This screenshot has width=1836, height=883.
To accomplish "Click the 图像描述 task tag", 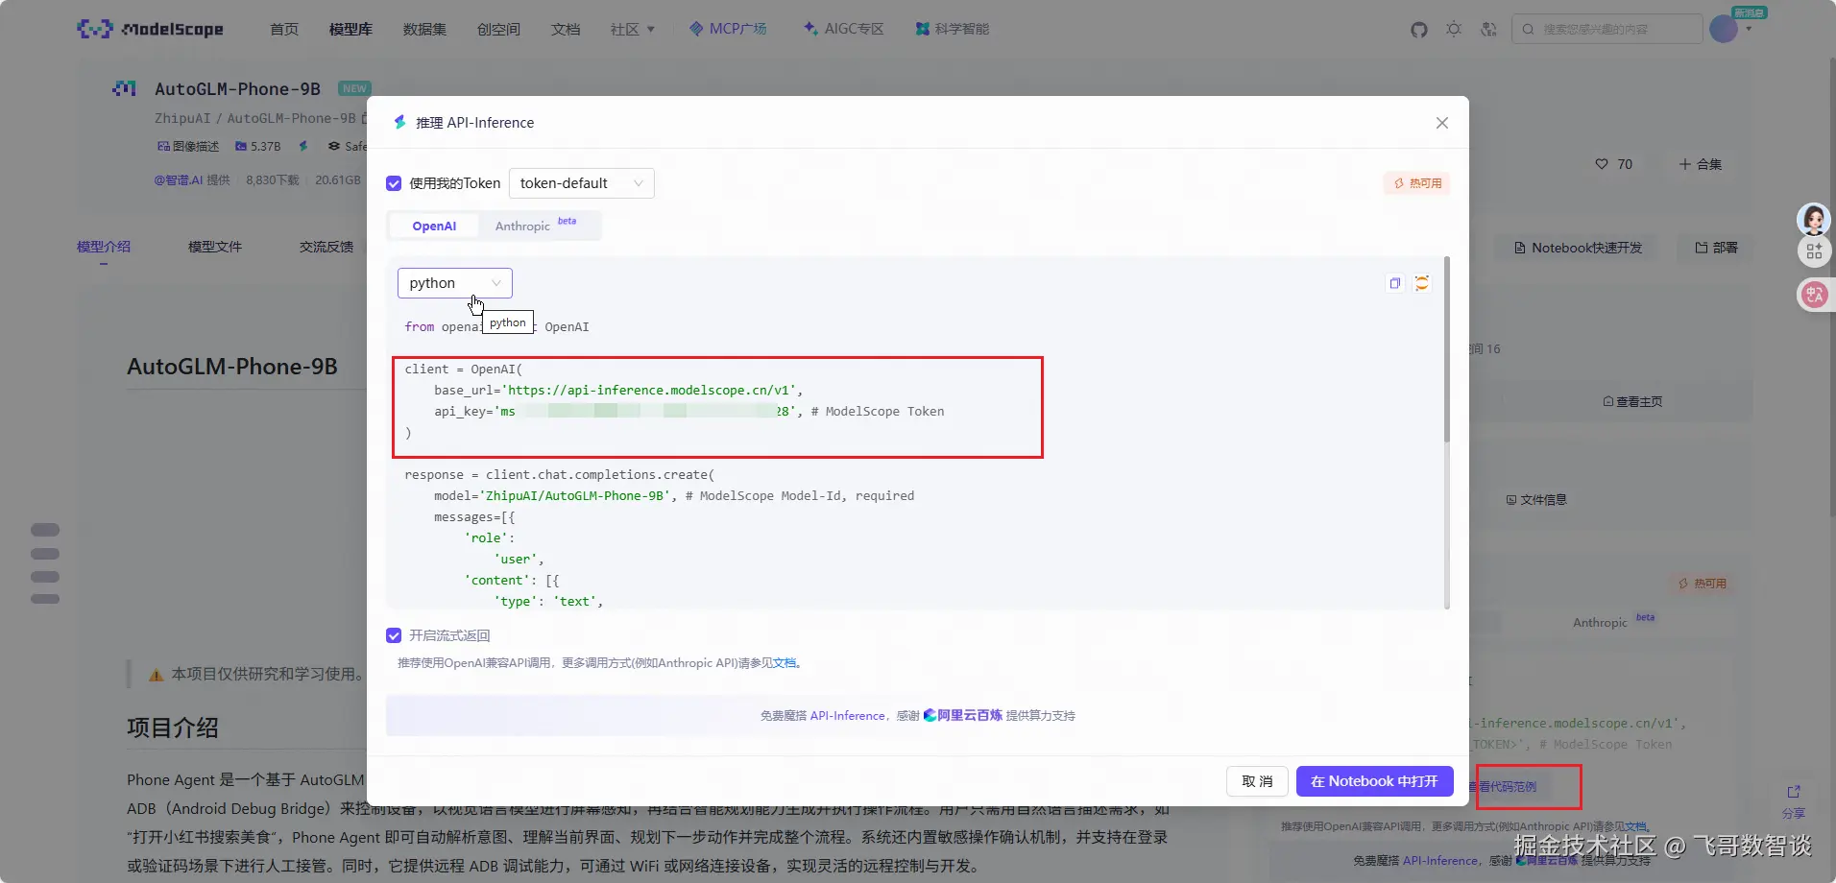I will coord(188,146).
